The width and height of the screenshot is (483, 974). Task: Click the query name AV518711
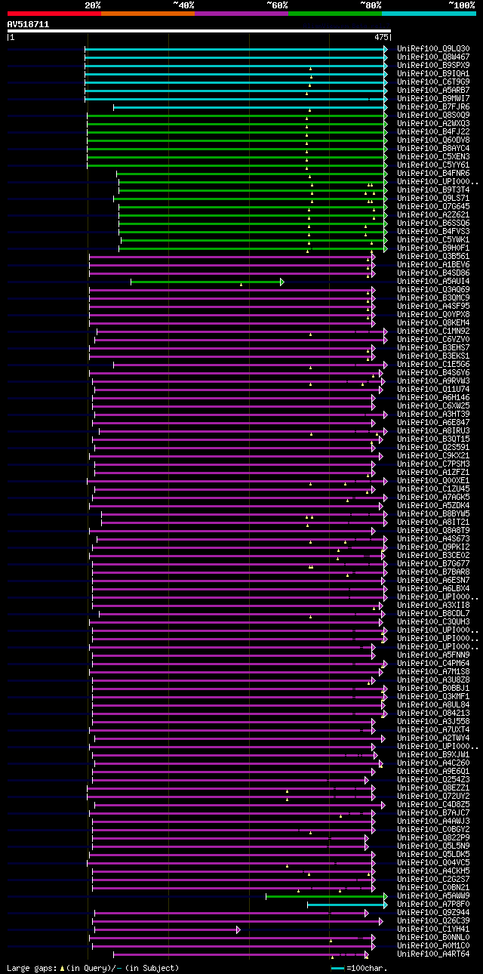coord(29,24)
